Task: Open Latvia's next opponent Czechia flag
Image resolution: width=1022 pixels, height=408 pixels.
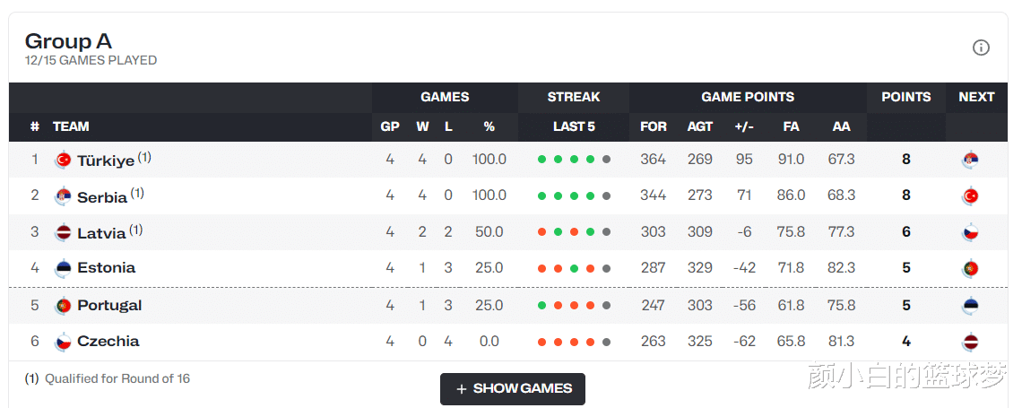Action: (971, 232)
